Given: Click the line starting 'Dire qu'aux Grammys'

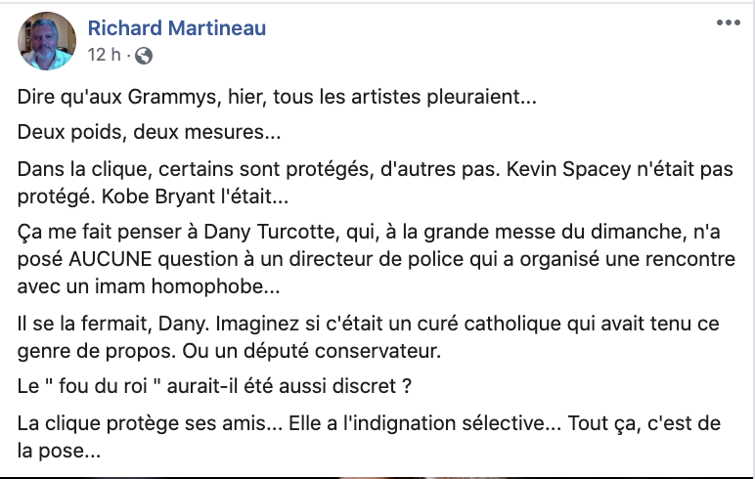Looking at the screenshot, I should [x=277, y=97].
